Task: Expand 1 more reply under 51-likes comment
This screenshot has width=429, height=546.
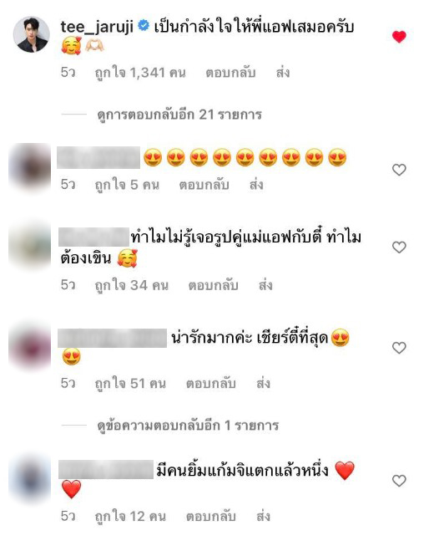Action: (x=188, y=425)
